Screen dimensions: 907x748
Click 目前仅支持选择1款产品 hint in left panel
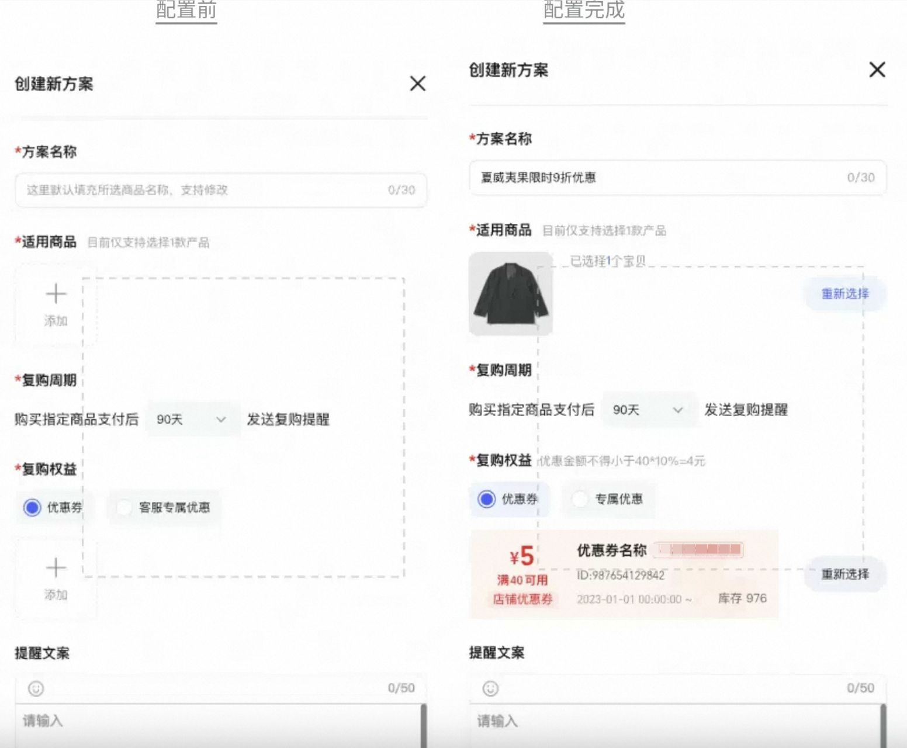pos(148,242)
